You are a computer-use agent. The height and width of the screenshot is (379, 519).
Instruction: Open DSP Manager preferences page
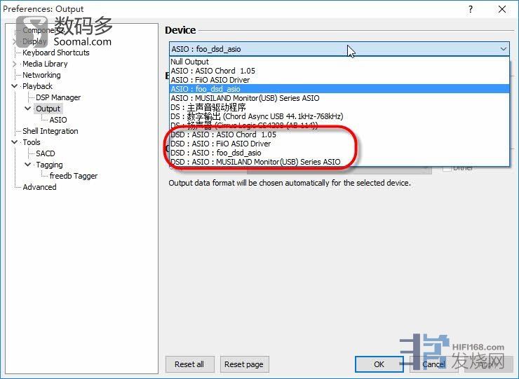(x=58, y=97)
